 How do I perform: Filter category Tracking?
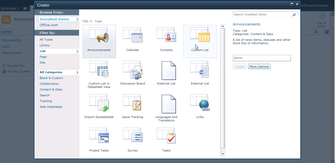(46, 101)
